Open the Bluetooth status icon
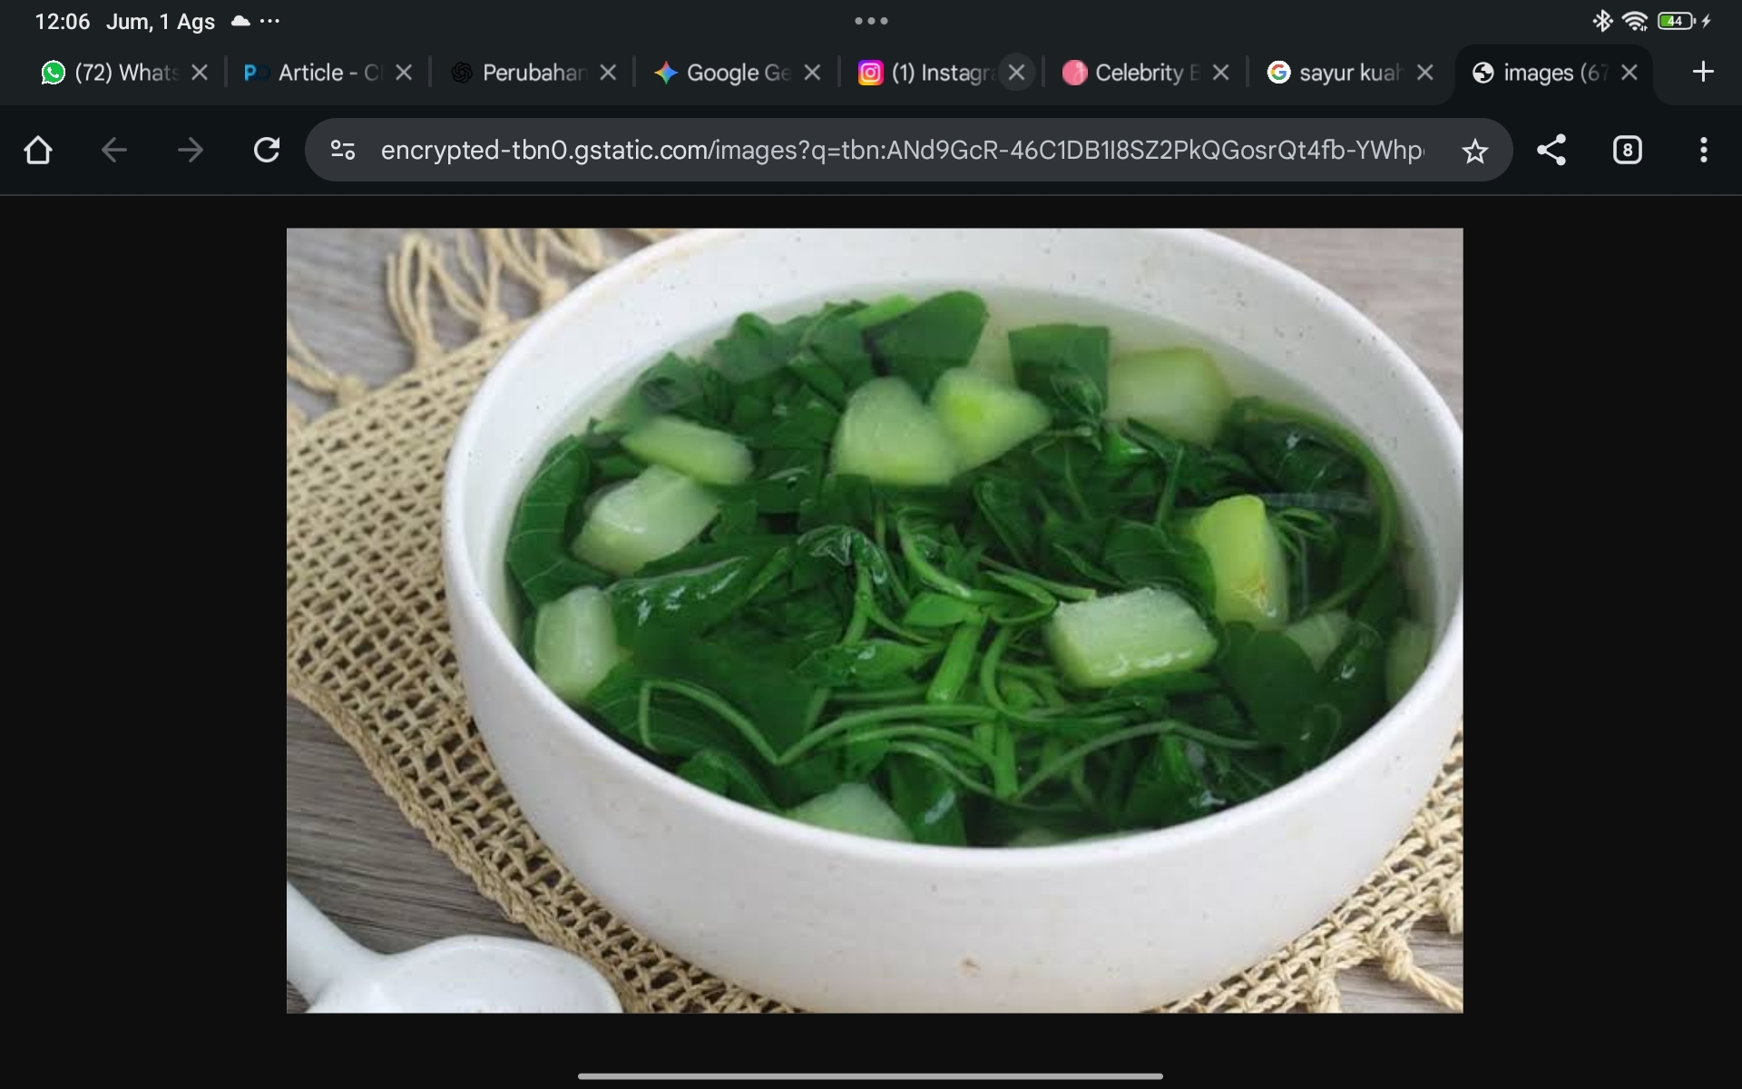Viewport: 1742px width, 1089px height. pos(1602,21)
